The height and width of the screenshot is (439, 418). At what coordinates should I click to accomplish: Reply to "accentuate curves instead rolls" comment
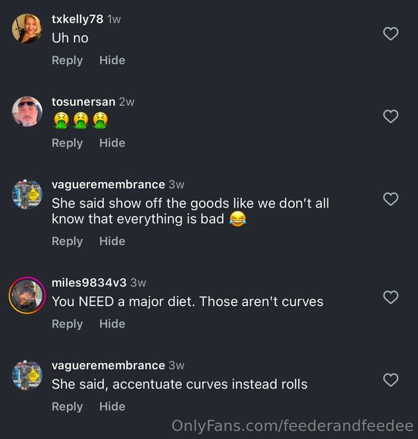coord(67,407)
